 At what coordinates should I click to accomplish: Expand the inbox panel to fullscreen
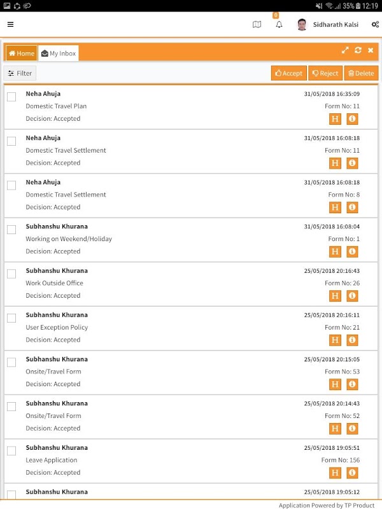point(345,50)
